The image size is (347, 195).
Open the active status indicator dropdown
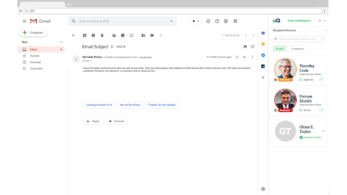coord(196,21)
